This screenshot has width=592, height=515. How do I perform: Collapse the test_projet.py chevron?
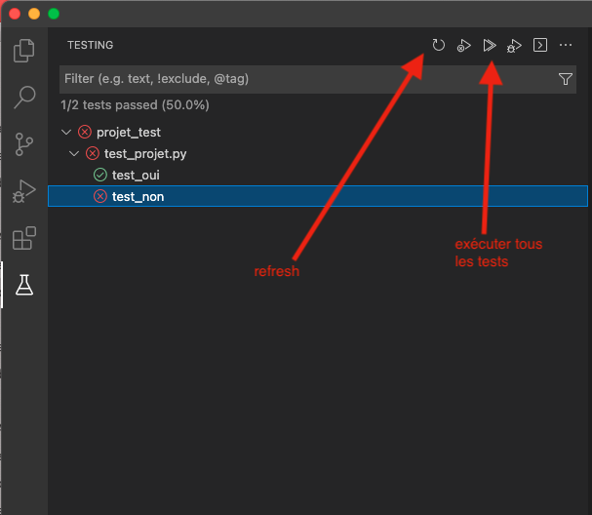[x=74, y=154]
